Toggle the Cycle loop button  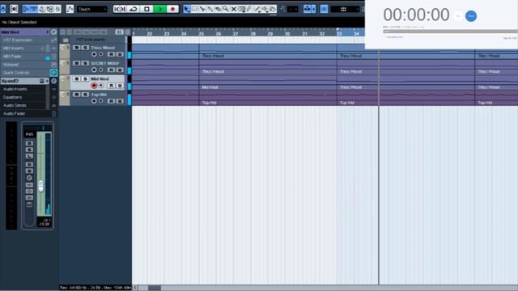click(x=134, y=9)
